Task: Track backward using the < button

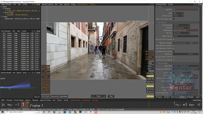Action: click(x=92, y=96)
